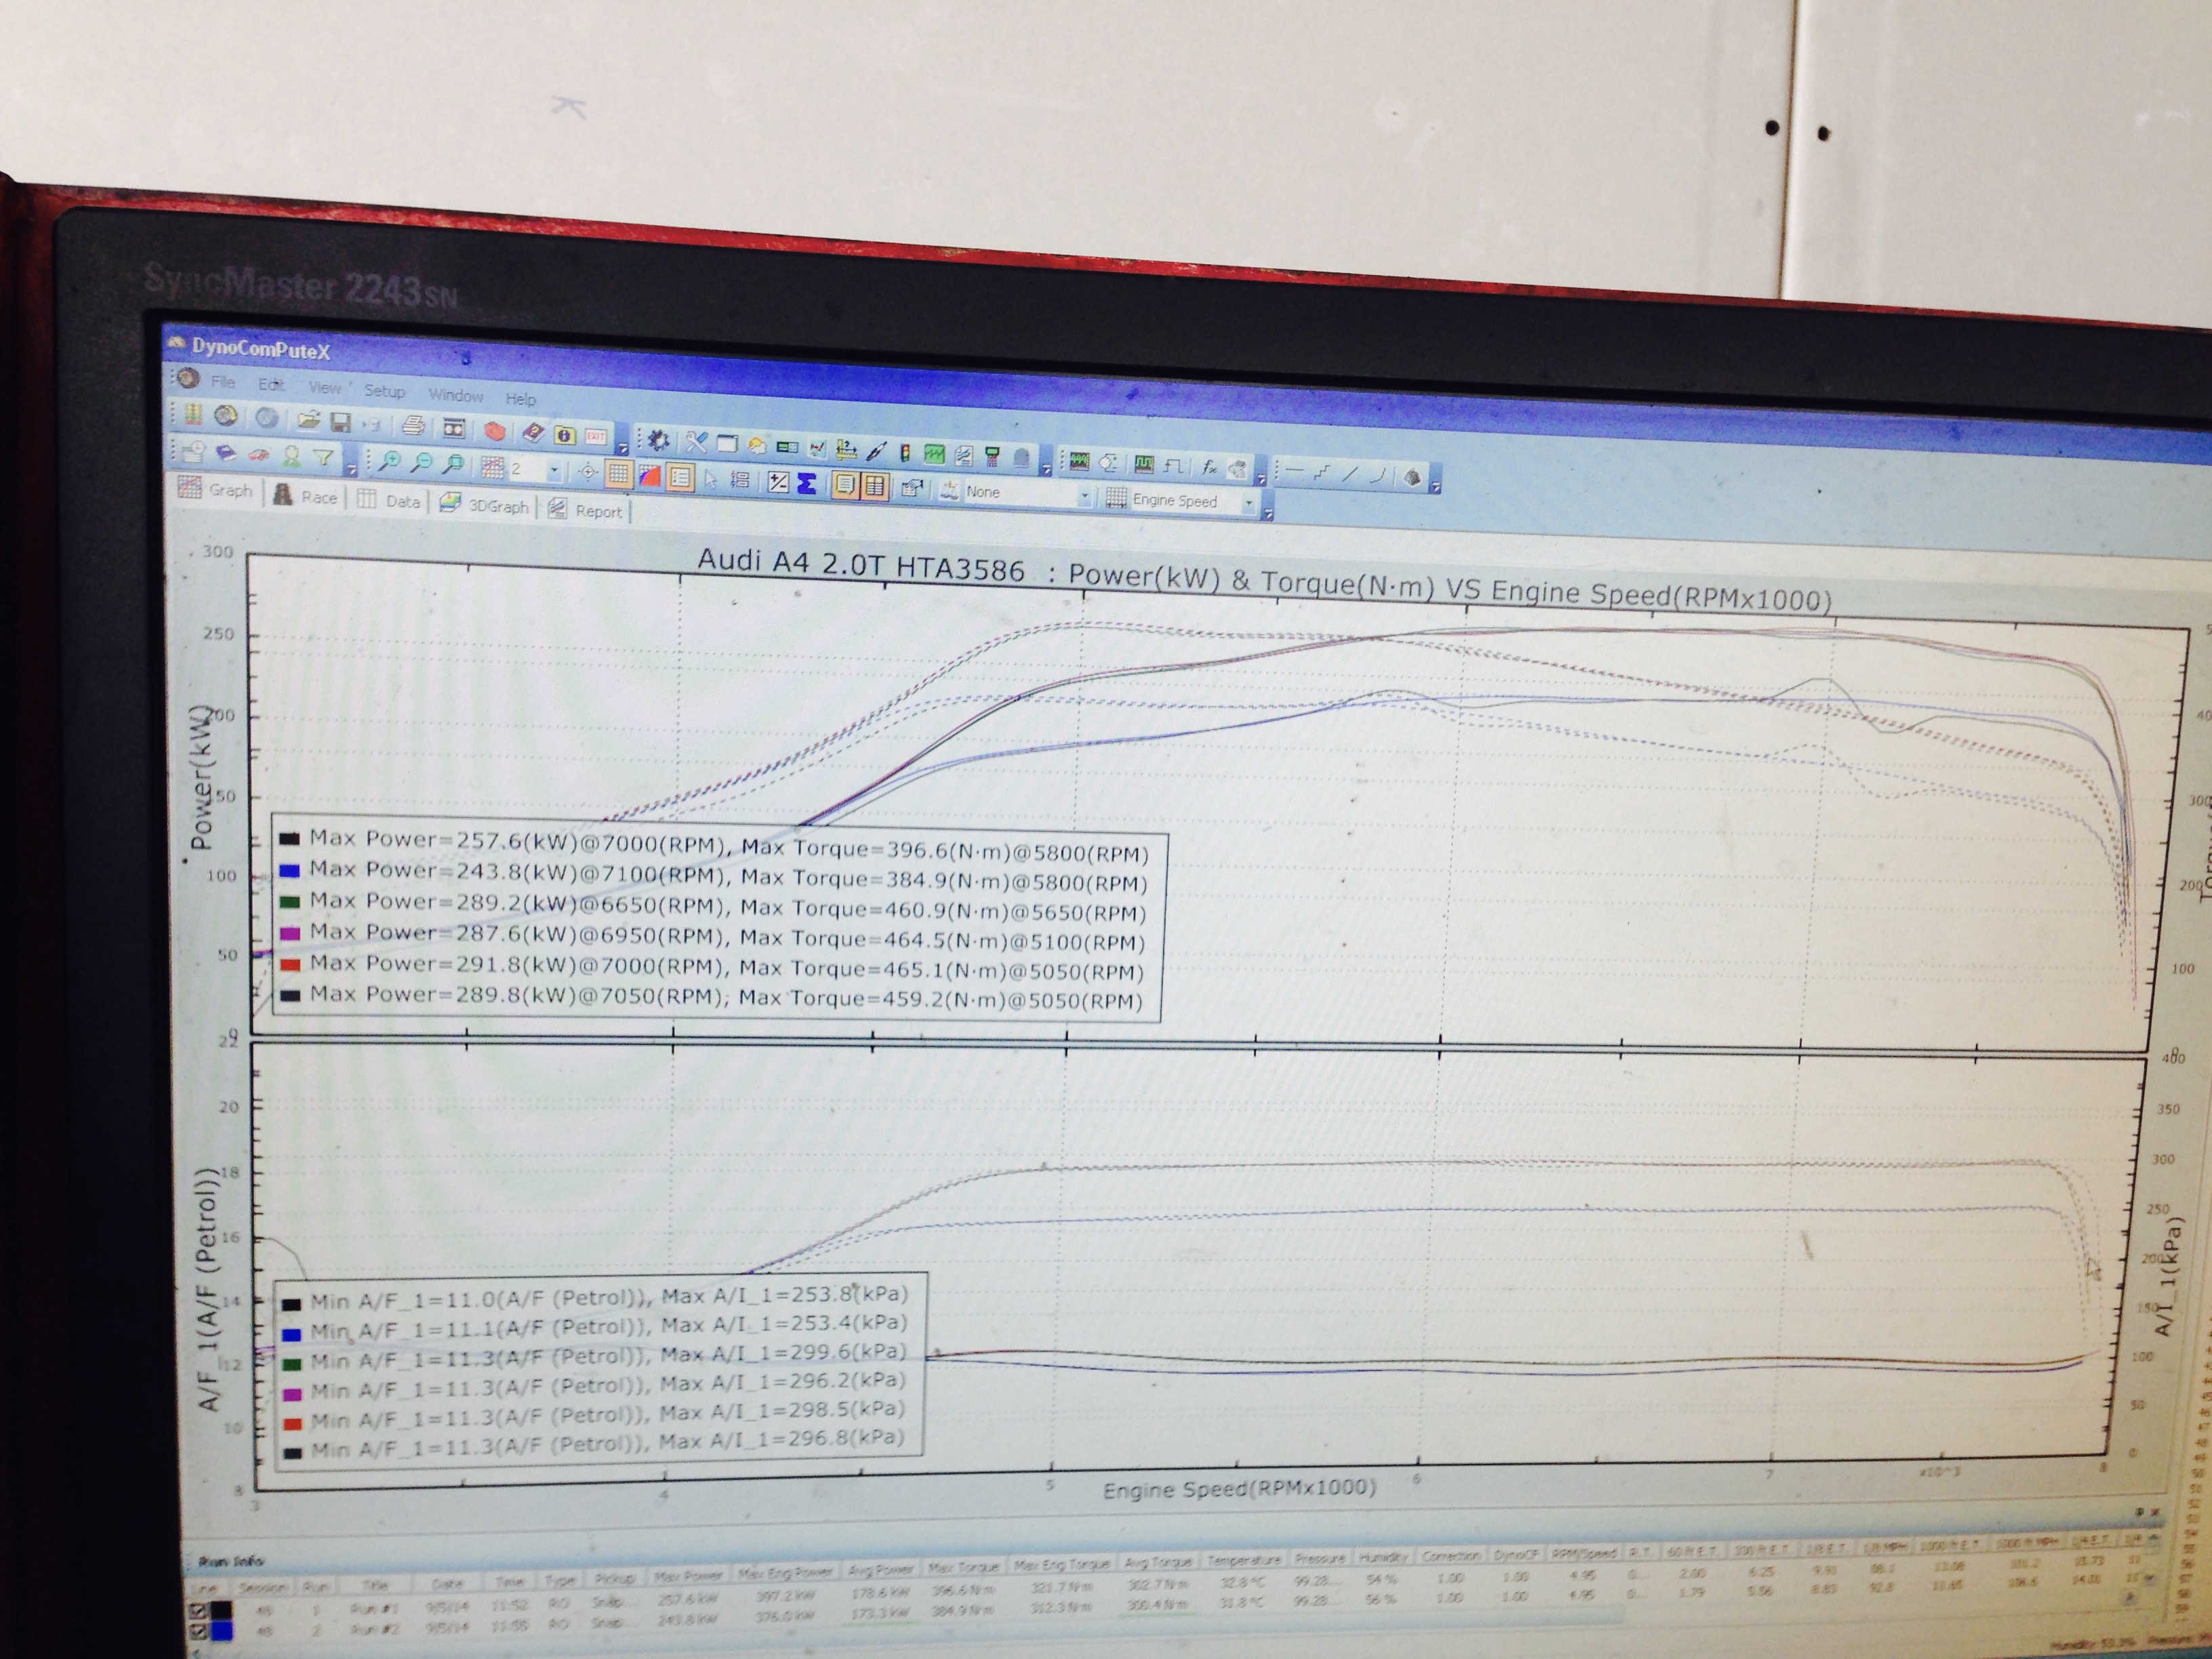Click the blue sigma summation icon
The width and height of the screenshot is (2212, 1659).
click(807, 485)
